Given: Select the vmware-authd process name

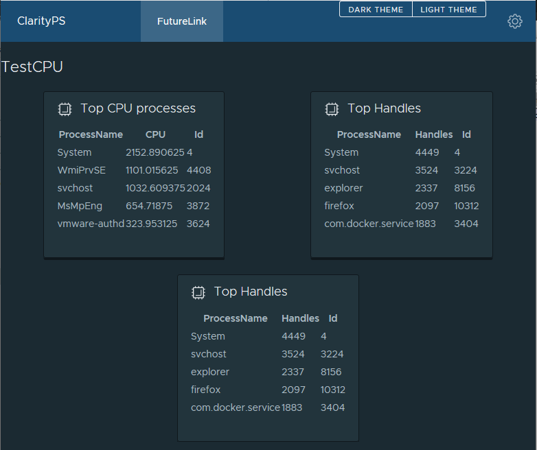Looking at the screenshot, I should [x=91, y=224].
